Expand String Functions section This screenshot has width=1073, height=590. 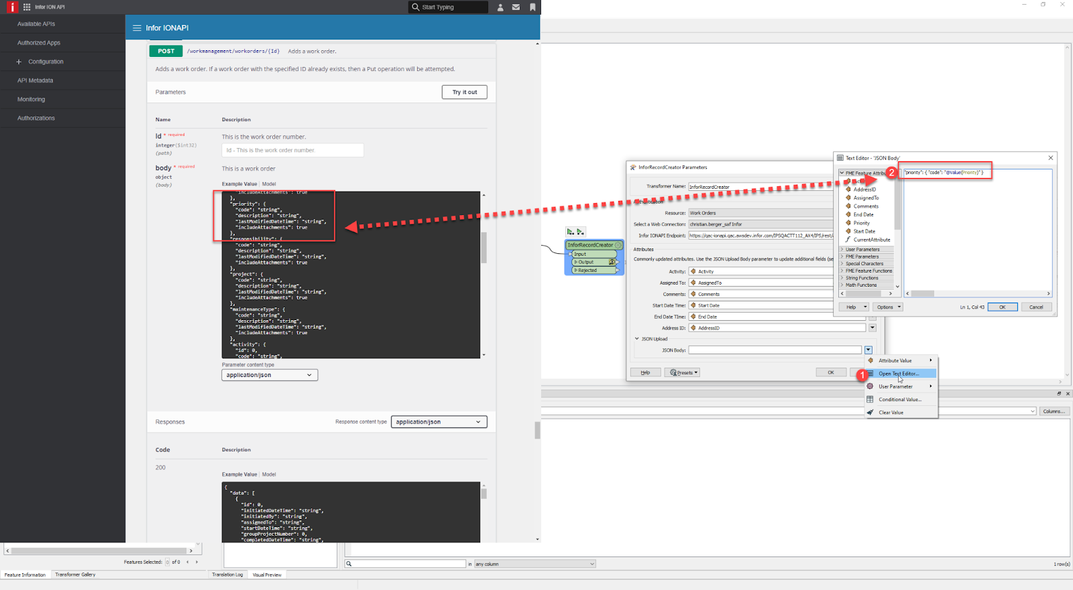pos(842,278)
